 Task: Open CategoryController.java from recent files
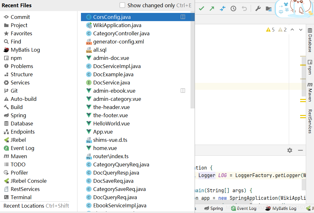121,33
